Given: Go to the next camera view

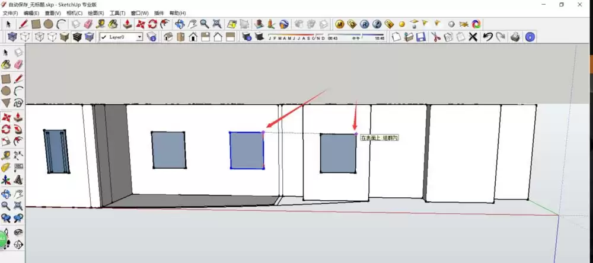Looking at the screenshot, I should point(18,219).
